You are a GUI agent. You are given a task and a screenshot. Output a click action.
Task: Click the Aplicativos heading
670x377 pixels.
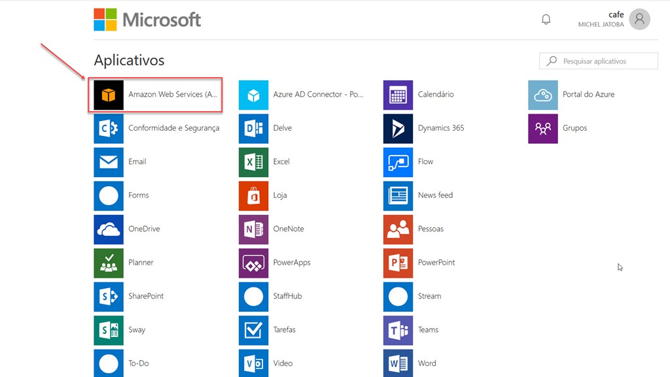tap(129, 60)
